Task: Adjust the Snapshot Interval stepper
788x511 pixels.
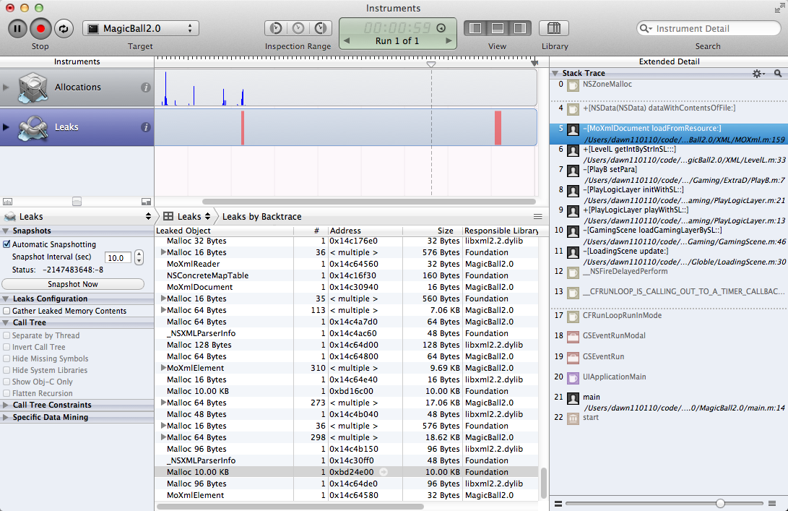Action: coord(139,257)
